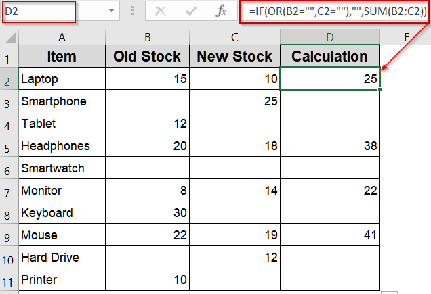Screen dimensions: 431x294
Task: Click the Smartphone New Stock value 25
Action: (234, 101)
